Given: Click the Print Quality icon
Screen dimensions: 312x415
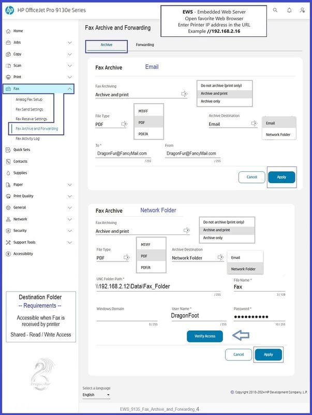Looking at the screenshot, I should point(8,196).
